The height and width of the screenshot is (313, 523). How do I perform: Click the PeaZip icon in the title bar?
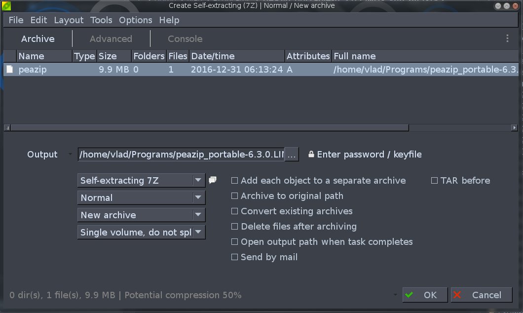[6, 5]
